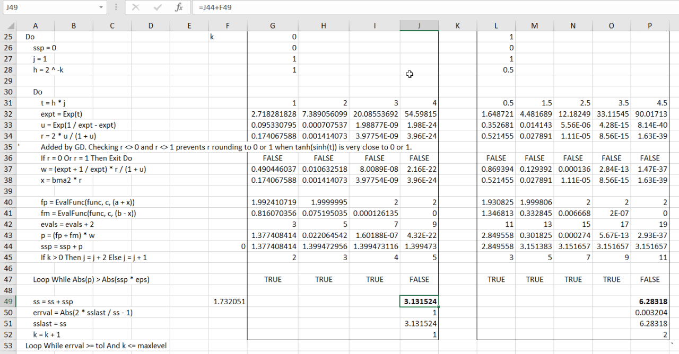Select row 49 header
The image size is (679, 354).
[x=8, y=302]
